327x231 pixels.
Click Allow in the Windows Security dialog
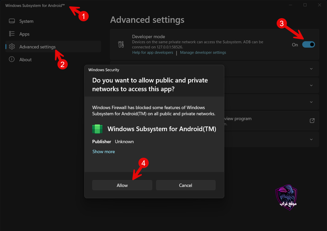(x=122, y=185)
